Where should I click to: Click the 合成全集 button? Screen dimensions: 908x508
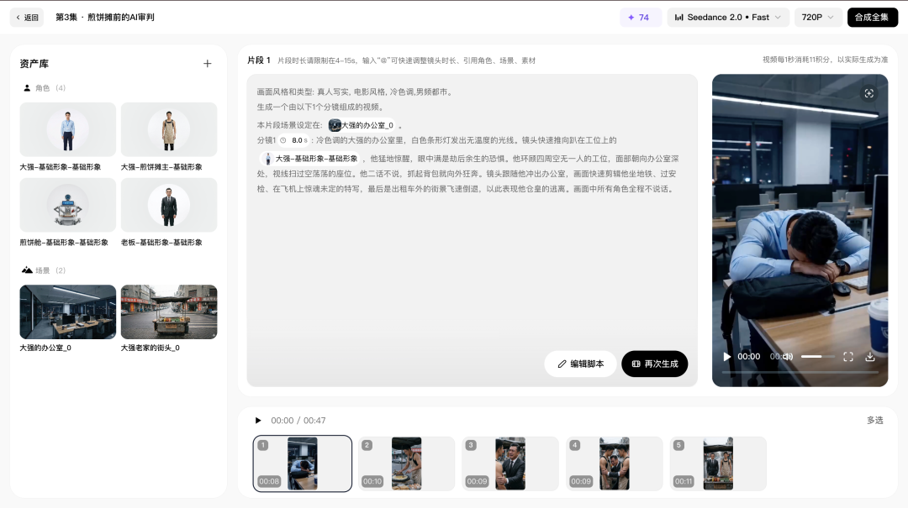coord(872,17)
